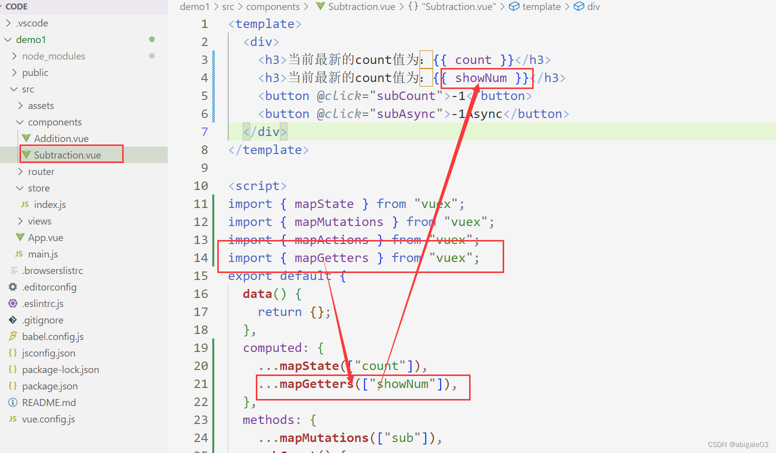Select the router folder
The height and width of the screenshot is (453, 776).
click(41, 171)
